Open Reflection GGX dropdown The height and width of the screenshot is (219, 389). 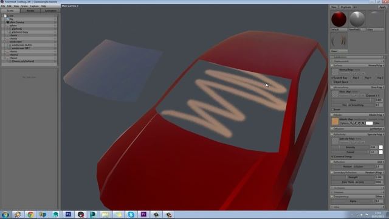click(x=380, y=162)
